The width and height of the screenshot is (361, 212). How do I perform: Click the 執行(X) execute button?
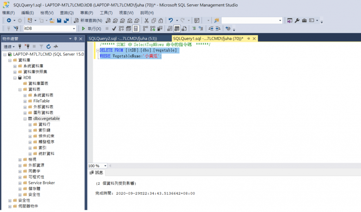click(x=92, y=29)
